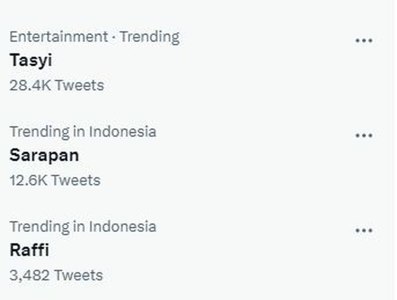Click the bold Sarapan headline text
The image size is (397, 300).
coord(44,155)
